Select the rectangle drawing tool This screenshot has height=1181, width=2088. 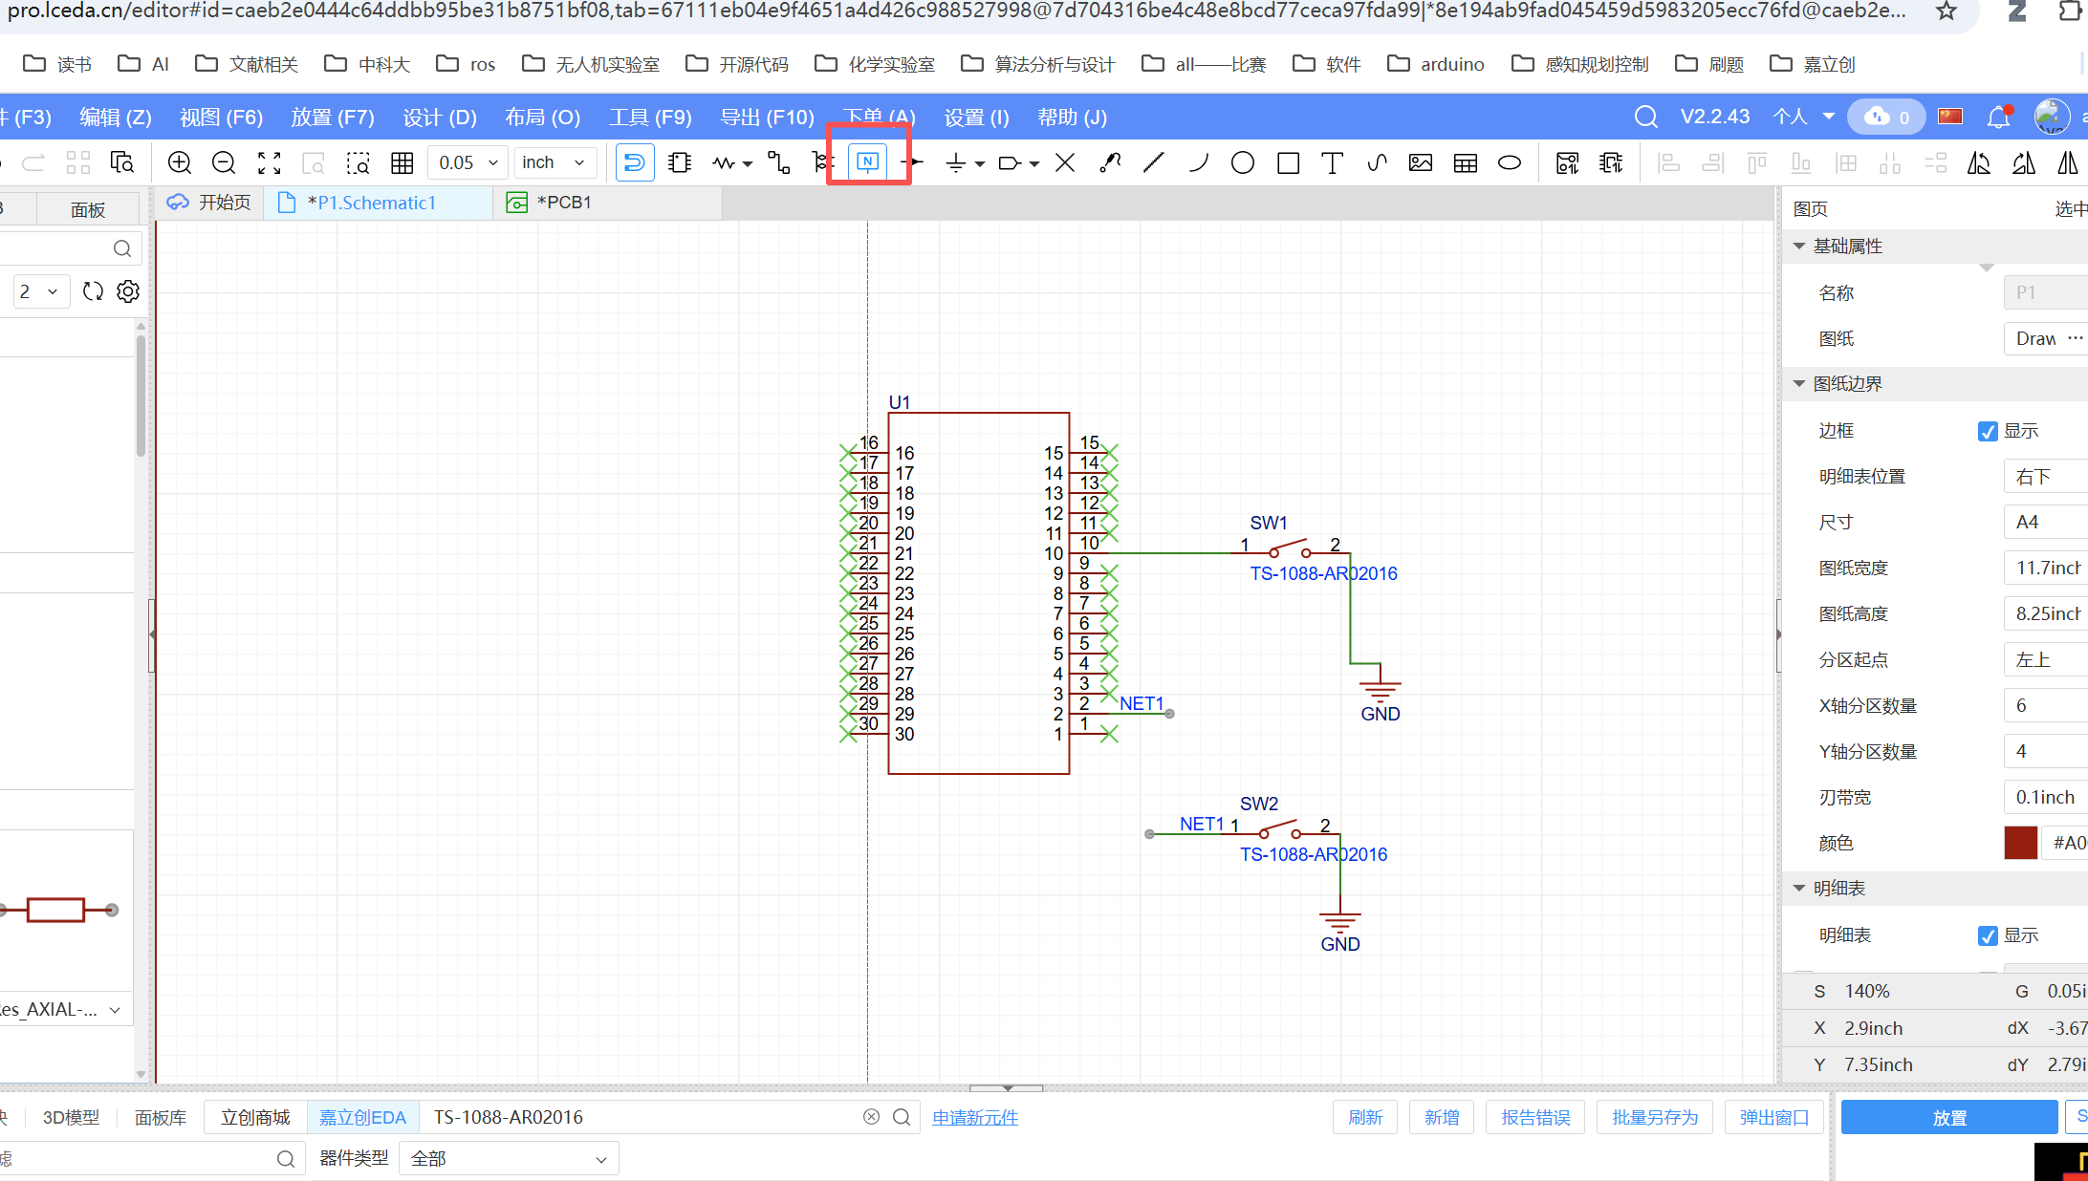point(1288,162)
